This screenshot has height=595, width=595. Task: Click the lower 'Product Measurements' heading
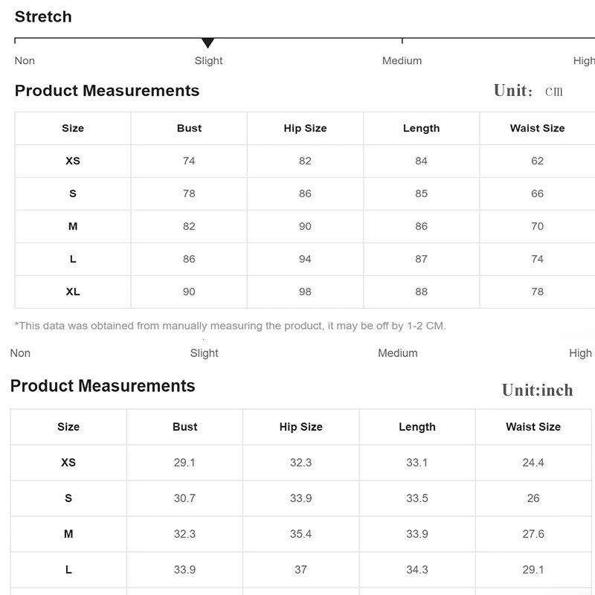[103, 386]
